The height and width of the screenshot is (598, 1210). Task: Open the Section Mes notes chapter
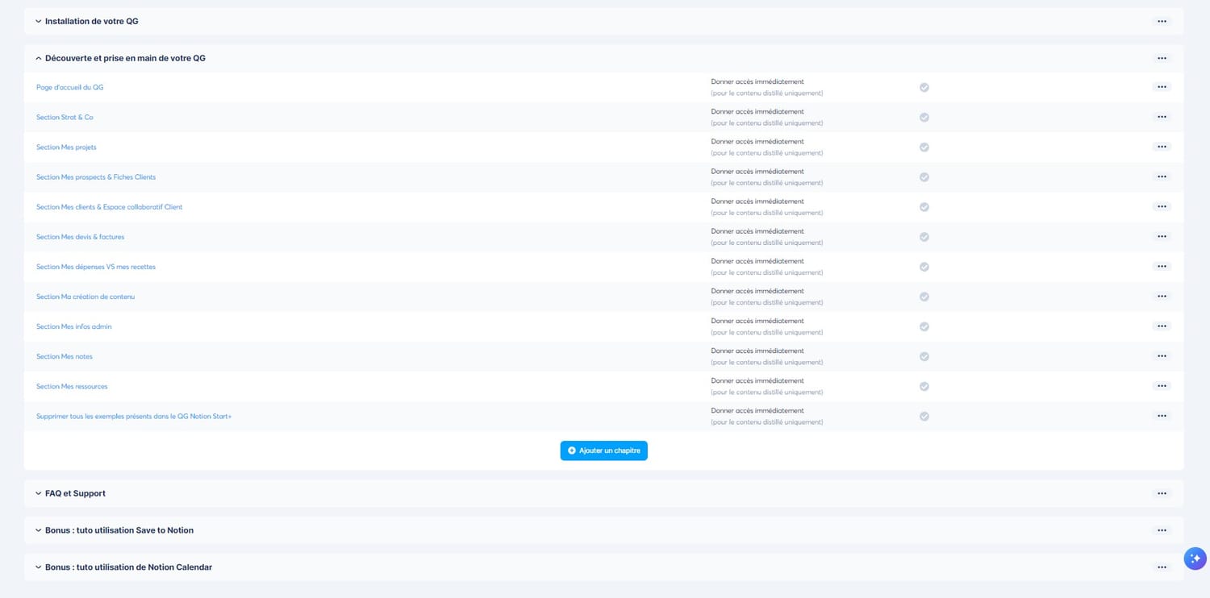65,356
